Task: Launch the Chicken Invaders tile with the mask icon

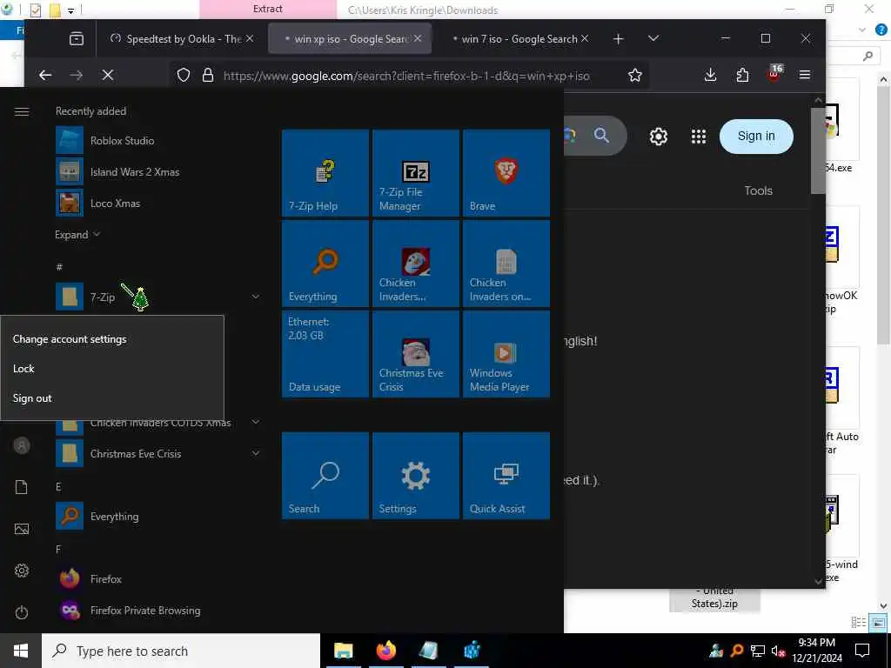Action: pyautogui.click(x=415, y=263)
